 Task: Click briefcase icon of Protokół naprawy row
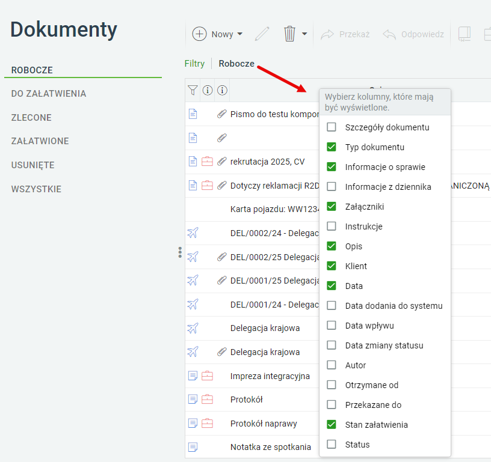coord(207,423)
